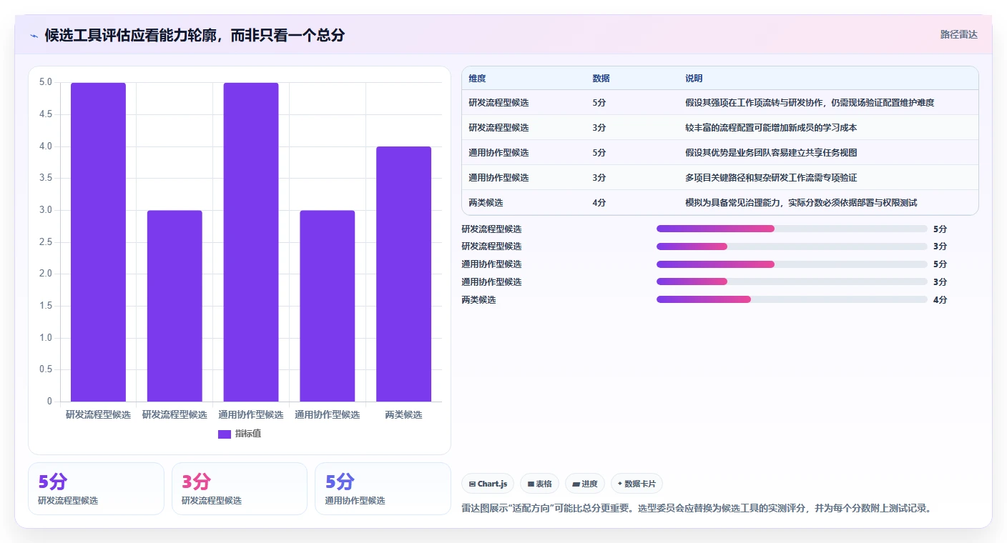Click the 两类候选 4分 progress bar

click(x=792, y=299)
